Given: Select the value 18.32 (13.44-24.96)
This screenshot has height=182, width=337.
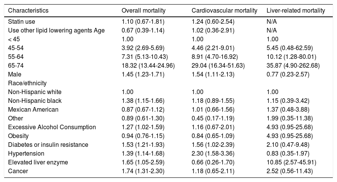Looking at the screenshot, I should 148,65.
